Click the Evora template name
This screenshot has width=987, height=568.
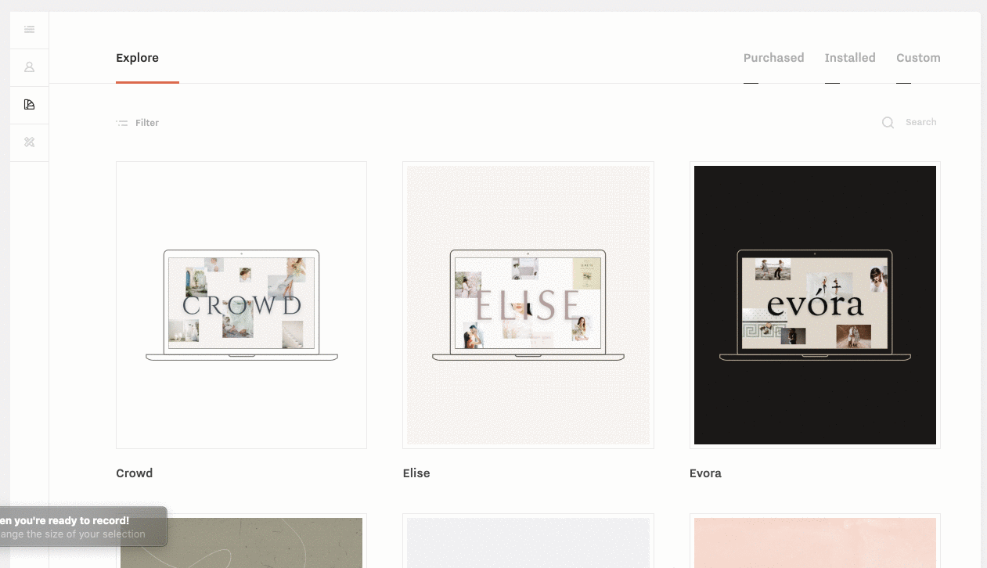(x=705, y=473)
